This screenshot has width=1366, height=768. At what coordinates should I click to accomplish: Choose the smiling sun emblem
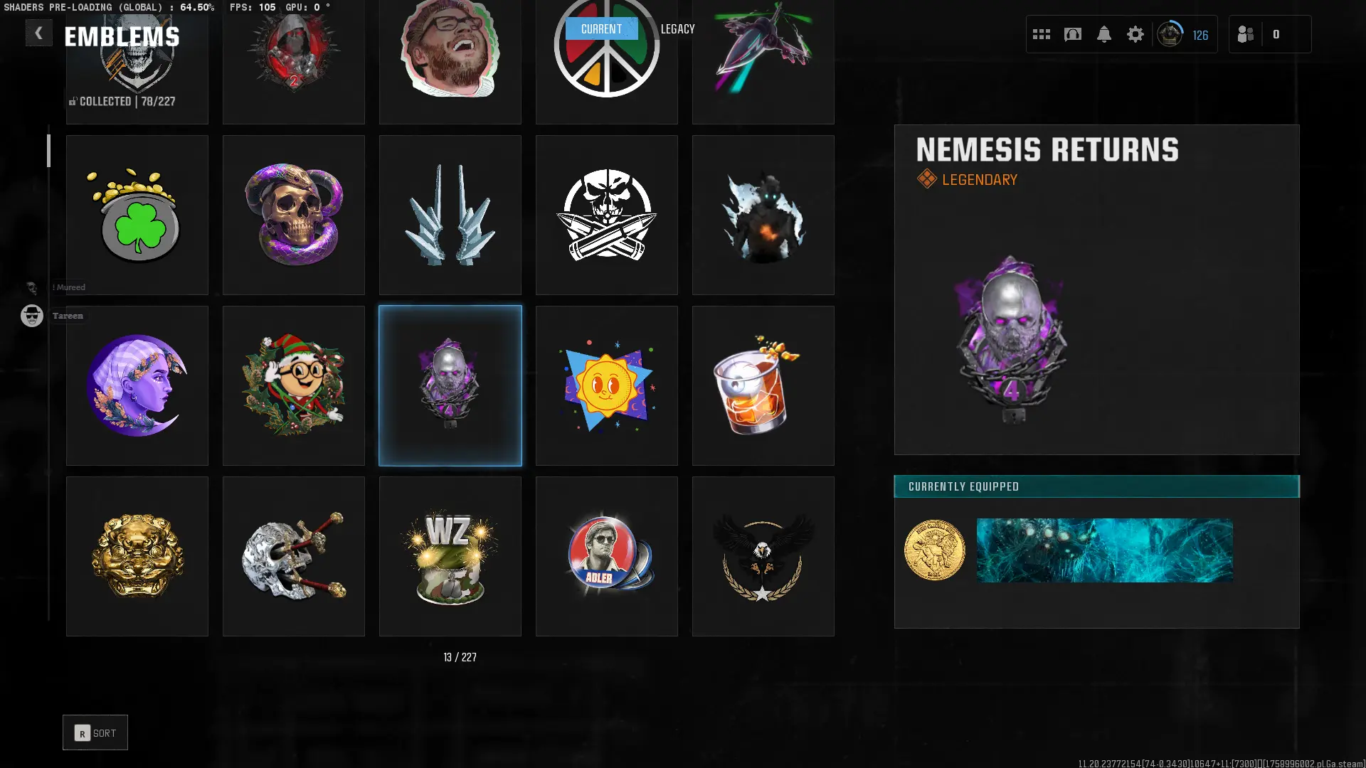[x=607, y=386]
